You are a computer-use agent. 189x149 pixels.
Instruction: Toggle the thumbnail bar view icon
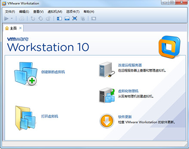click(x=67, y=18)
